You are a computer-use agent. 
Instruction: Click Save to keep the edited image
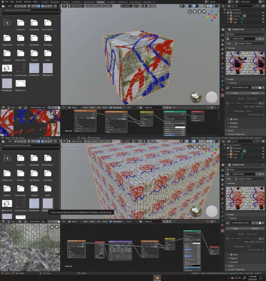[x=236, y=93]
